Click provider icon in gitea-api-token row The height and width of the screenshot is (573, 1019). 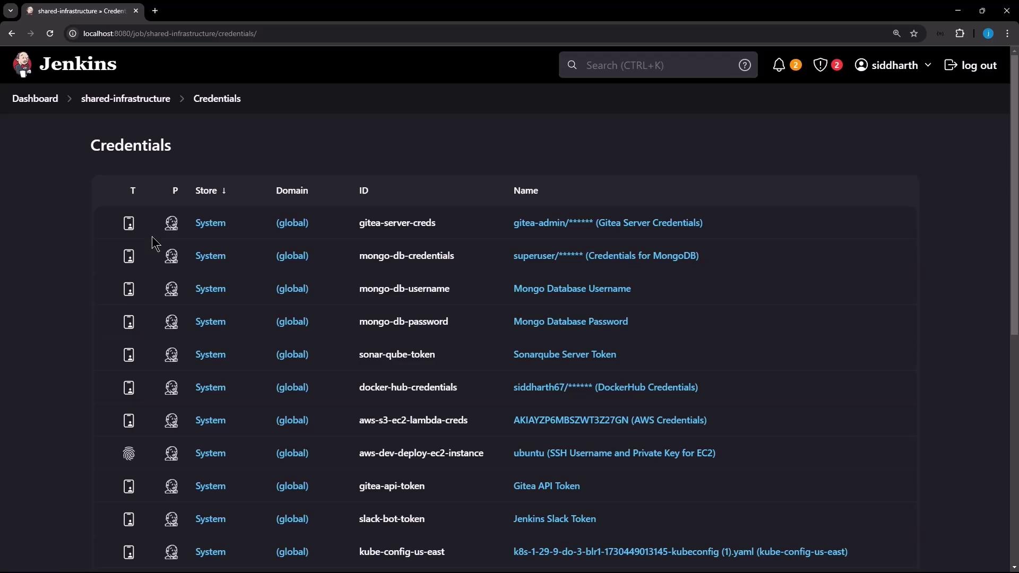(x=171, y=486)
